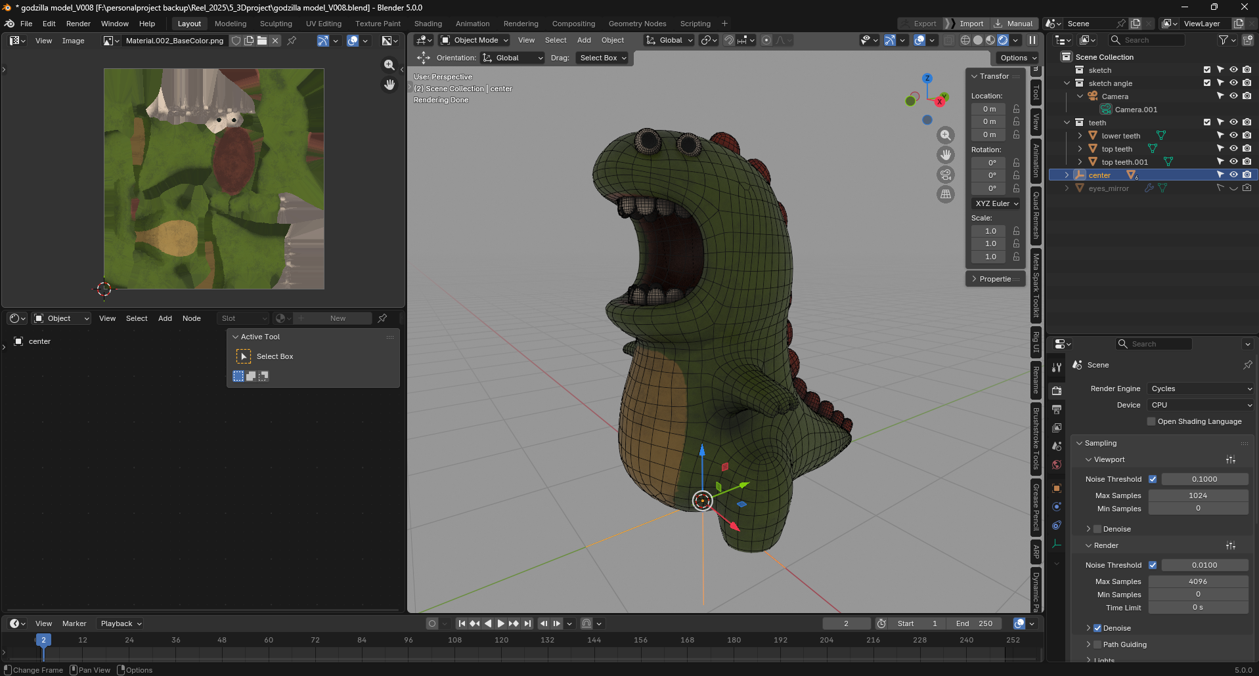The width and height of the screenshot is (1259, 676).
Task: Hide lower teeth in the viewport
Action: 1233,136
